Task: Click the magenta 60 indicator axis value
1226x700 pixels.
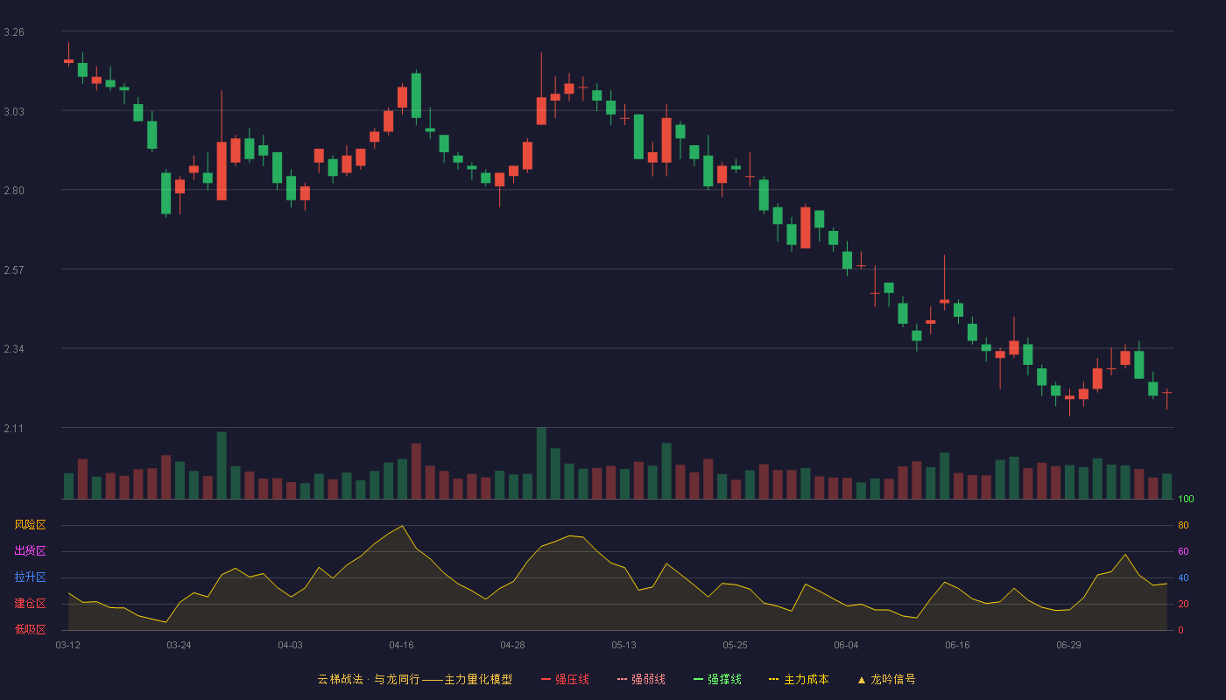Action: (1183, 552)
